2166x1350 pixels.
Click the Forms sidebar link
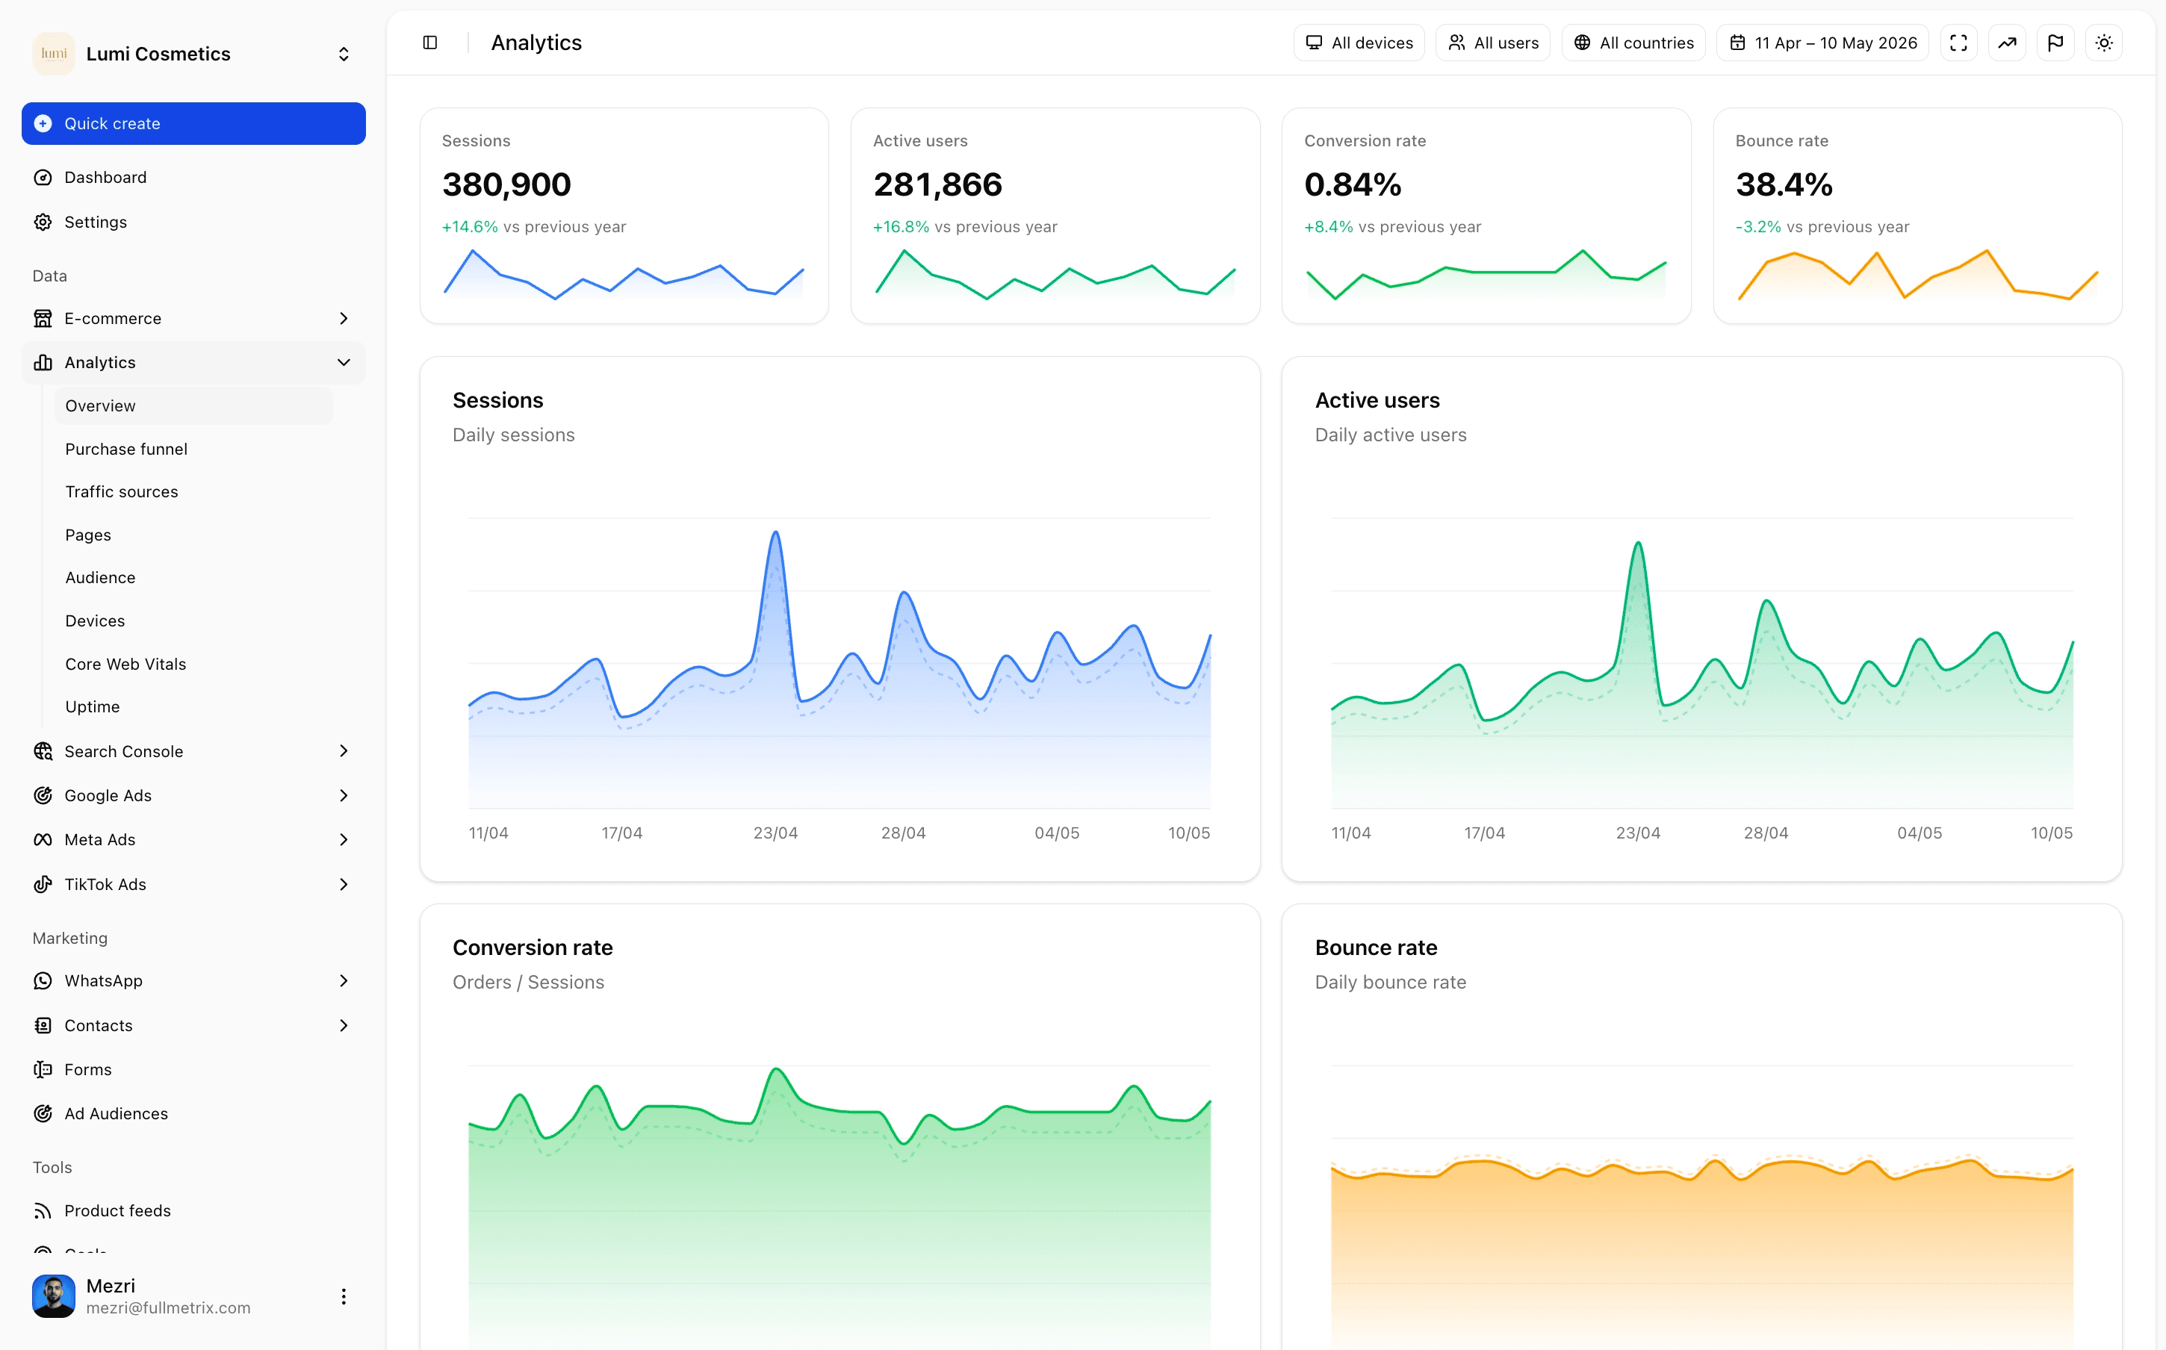point(193,1070)
